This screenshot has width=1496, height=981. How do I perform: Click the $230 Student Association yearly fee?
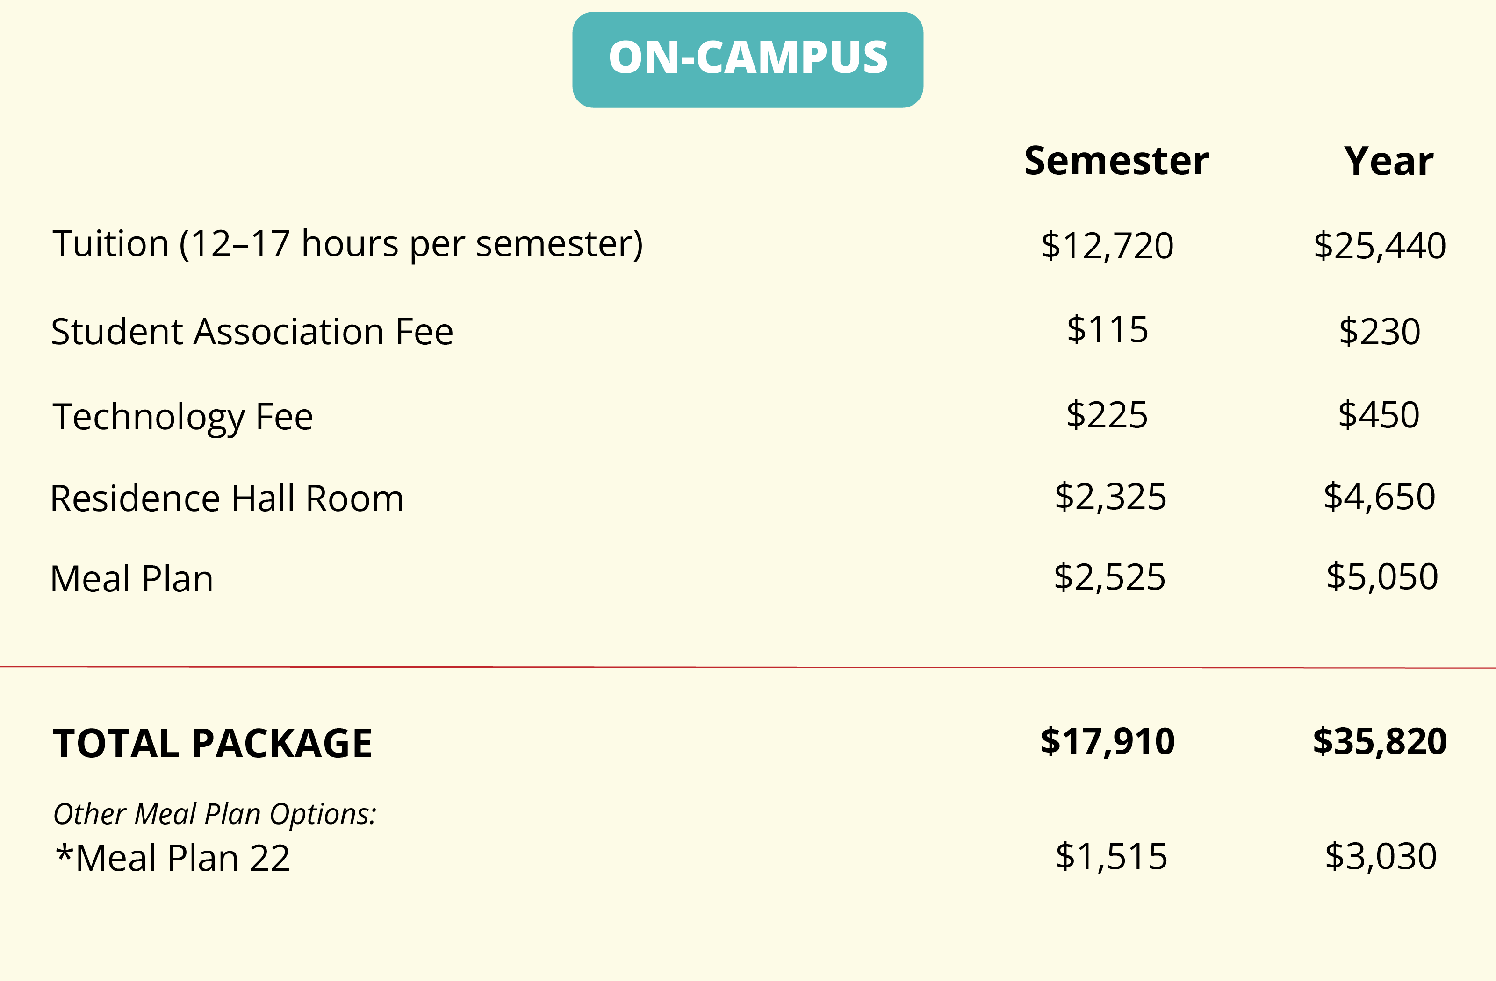[1380, 332]
